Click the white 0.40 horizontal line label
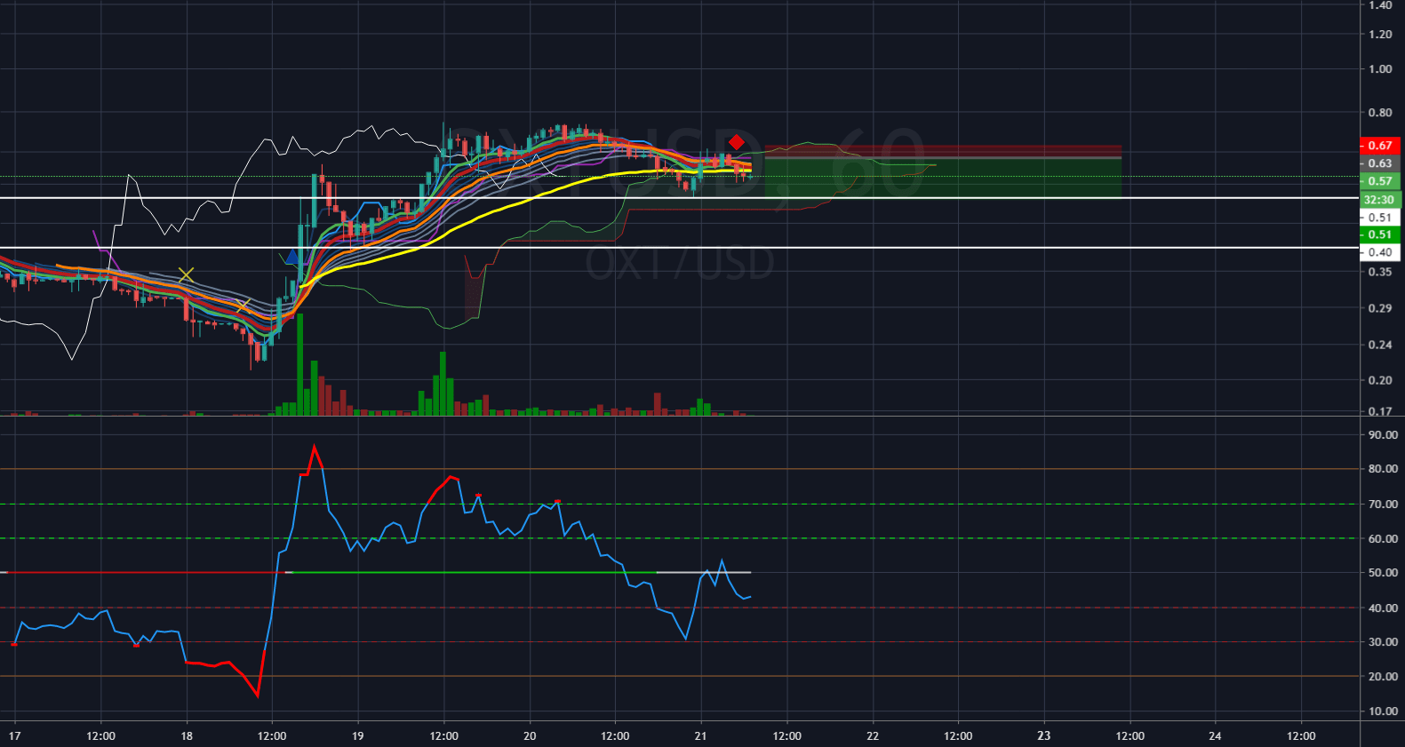Viewport: 1405px width, 747px height. pos(1379,252)
